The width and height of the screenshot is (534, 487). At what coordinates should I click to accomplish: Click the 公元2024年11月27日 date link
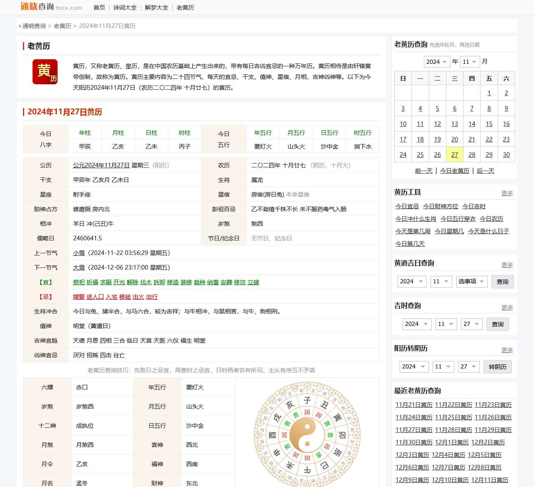[101, 165]
